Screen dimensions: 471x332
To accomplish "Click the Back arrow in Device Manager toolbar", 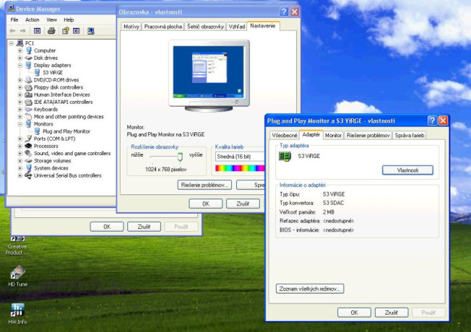I will pos(12,31).
